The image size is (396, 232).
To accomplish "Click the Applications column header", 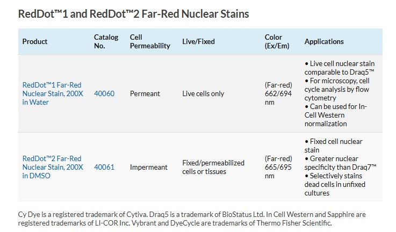I will (324, 41).
